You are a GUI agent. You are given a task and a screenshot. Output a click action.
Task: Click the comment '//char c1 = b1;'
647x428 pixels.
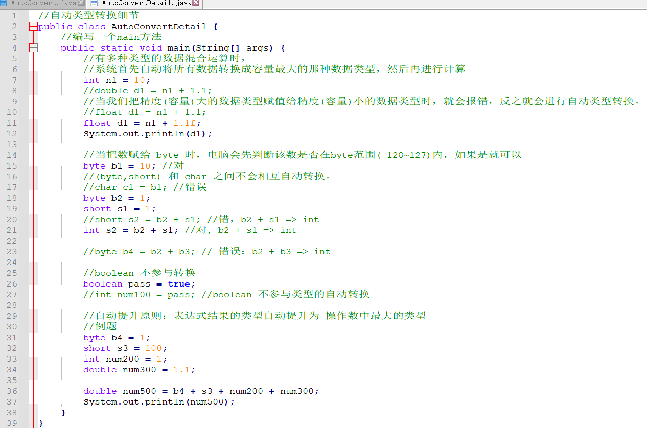(125, 187)
